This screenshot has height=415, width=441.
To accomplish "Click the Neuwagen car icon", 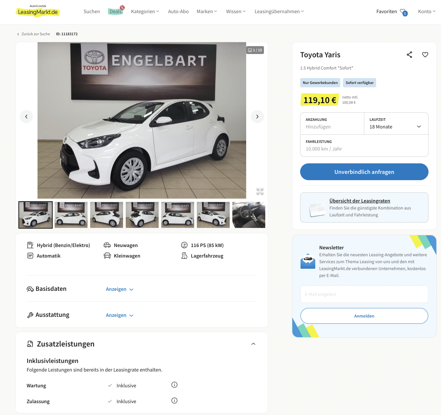I will click(107, 245).
